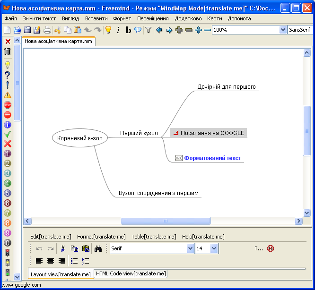
Task: Center the note text
Action: click(51, 261)
